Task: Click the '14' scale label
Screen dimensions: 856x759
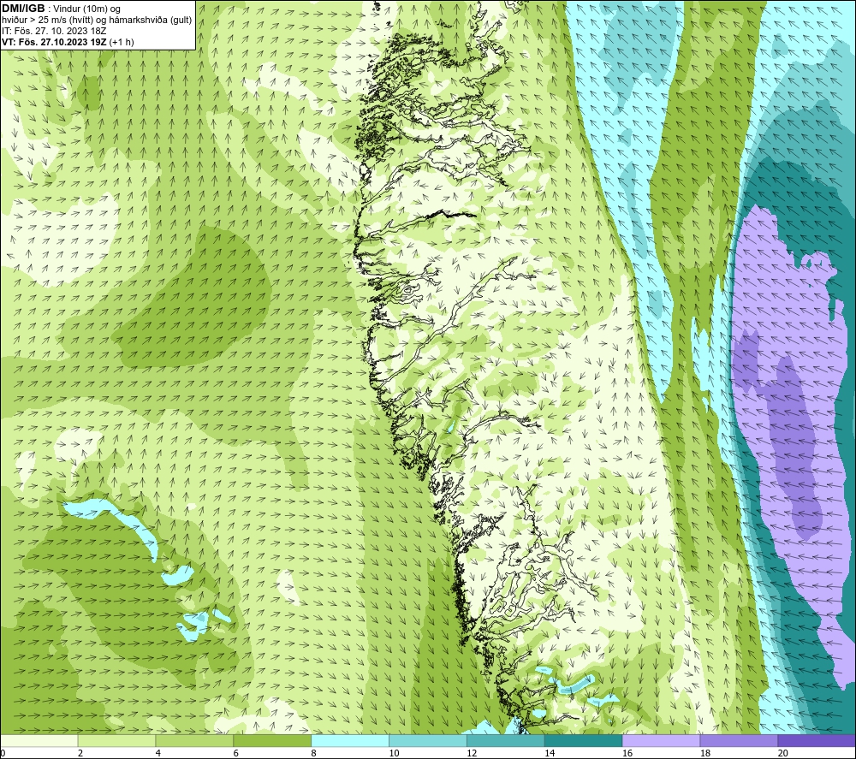Action: 550,754
